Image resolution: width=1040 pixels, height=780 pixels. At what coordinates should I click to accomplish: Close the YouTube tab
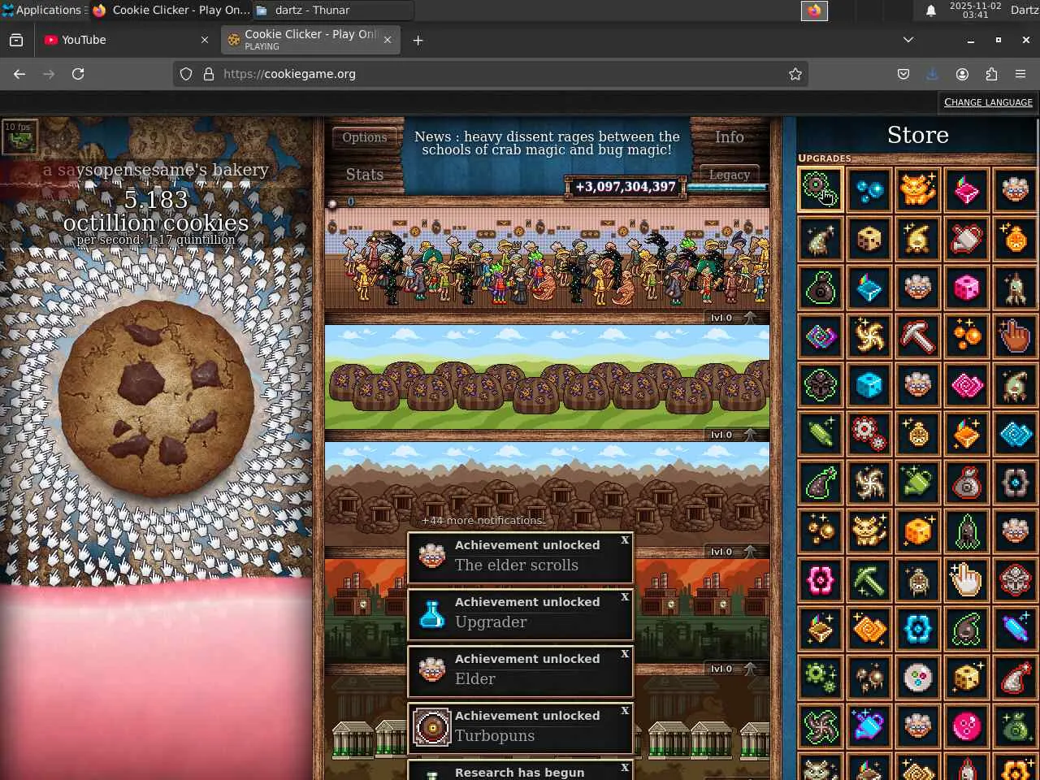[205, 40]
